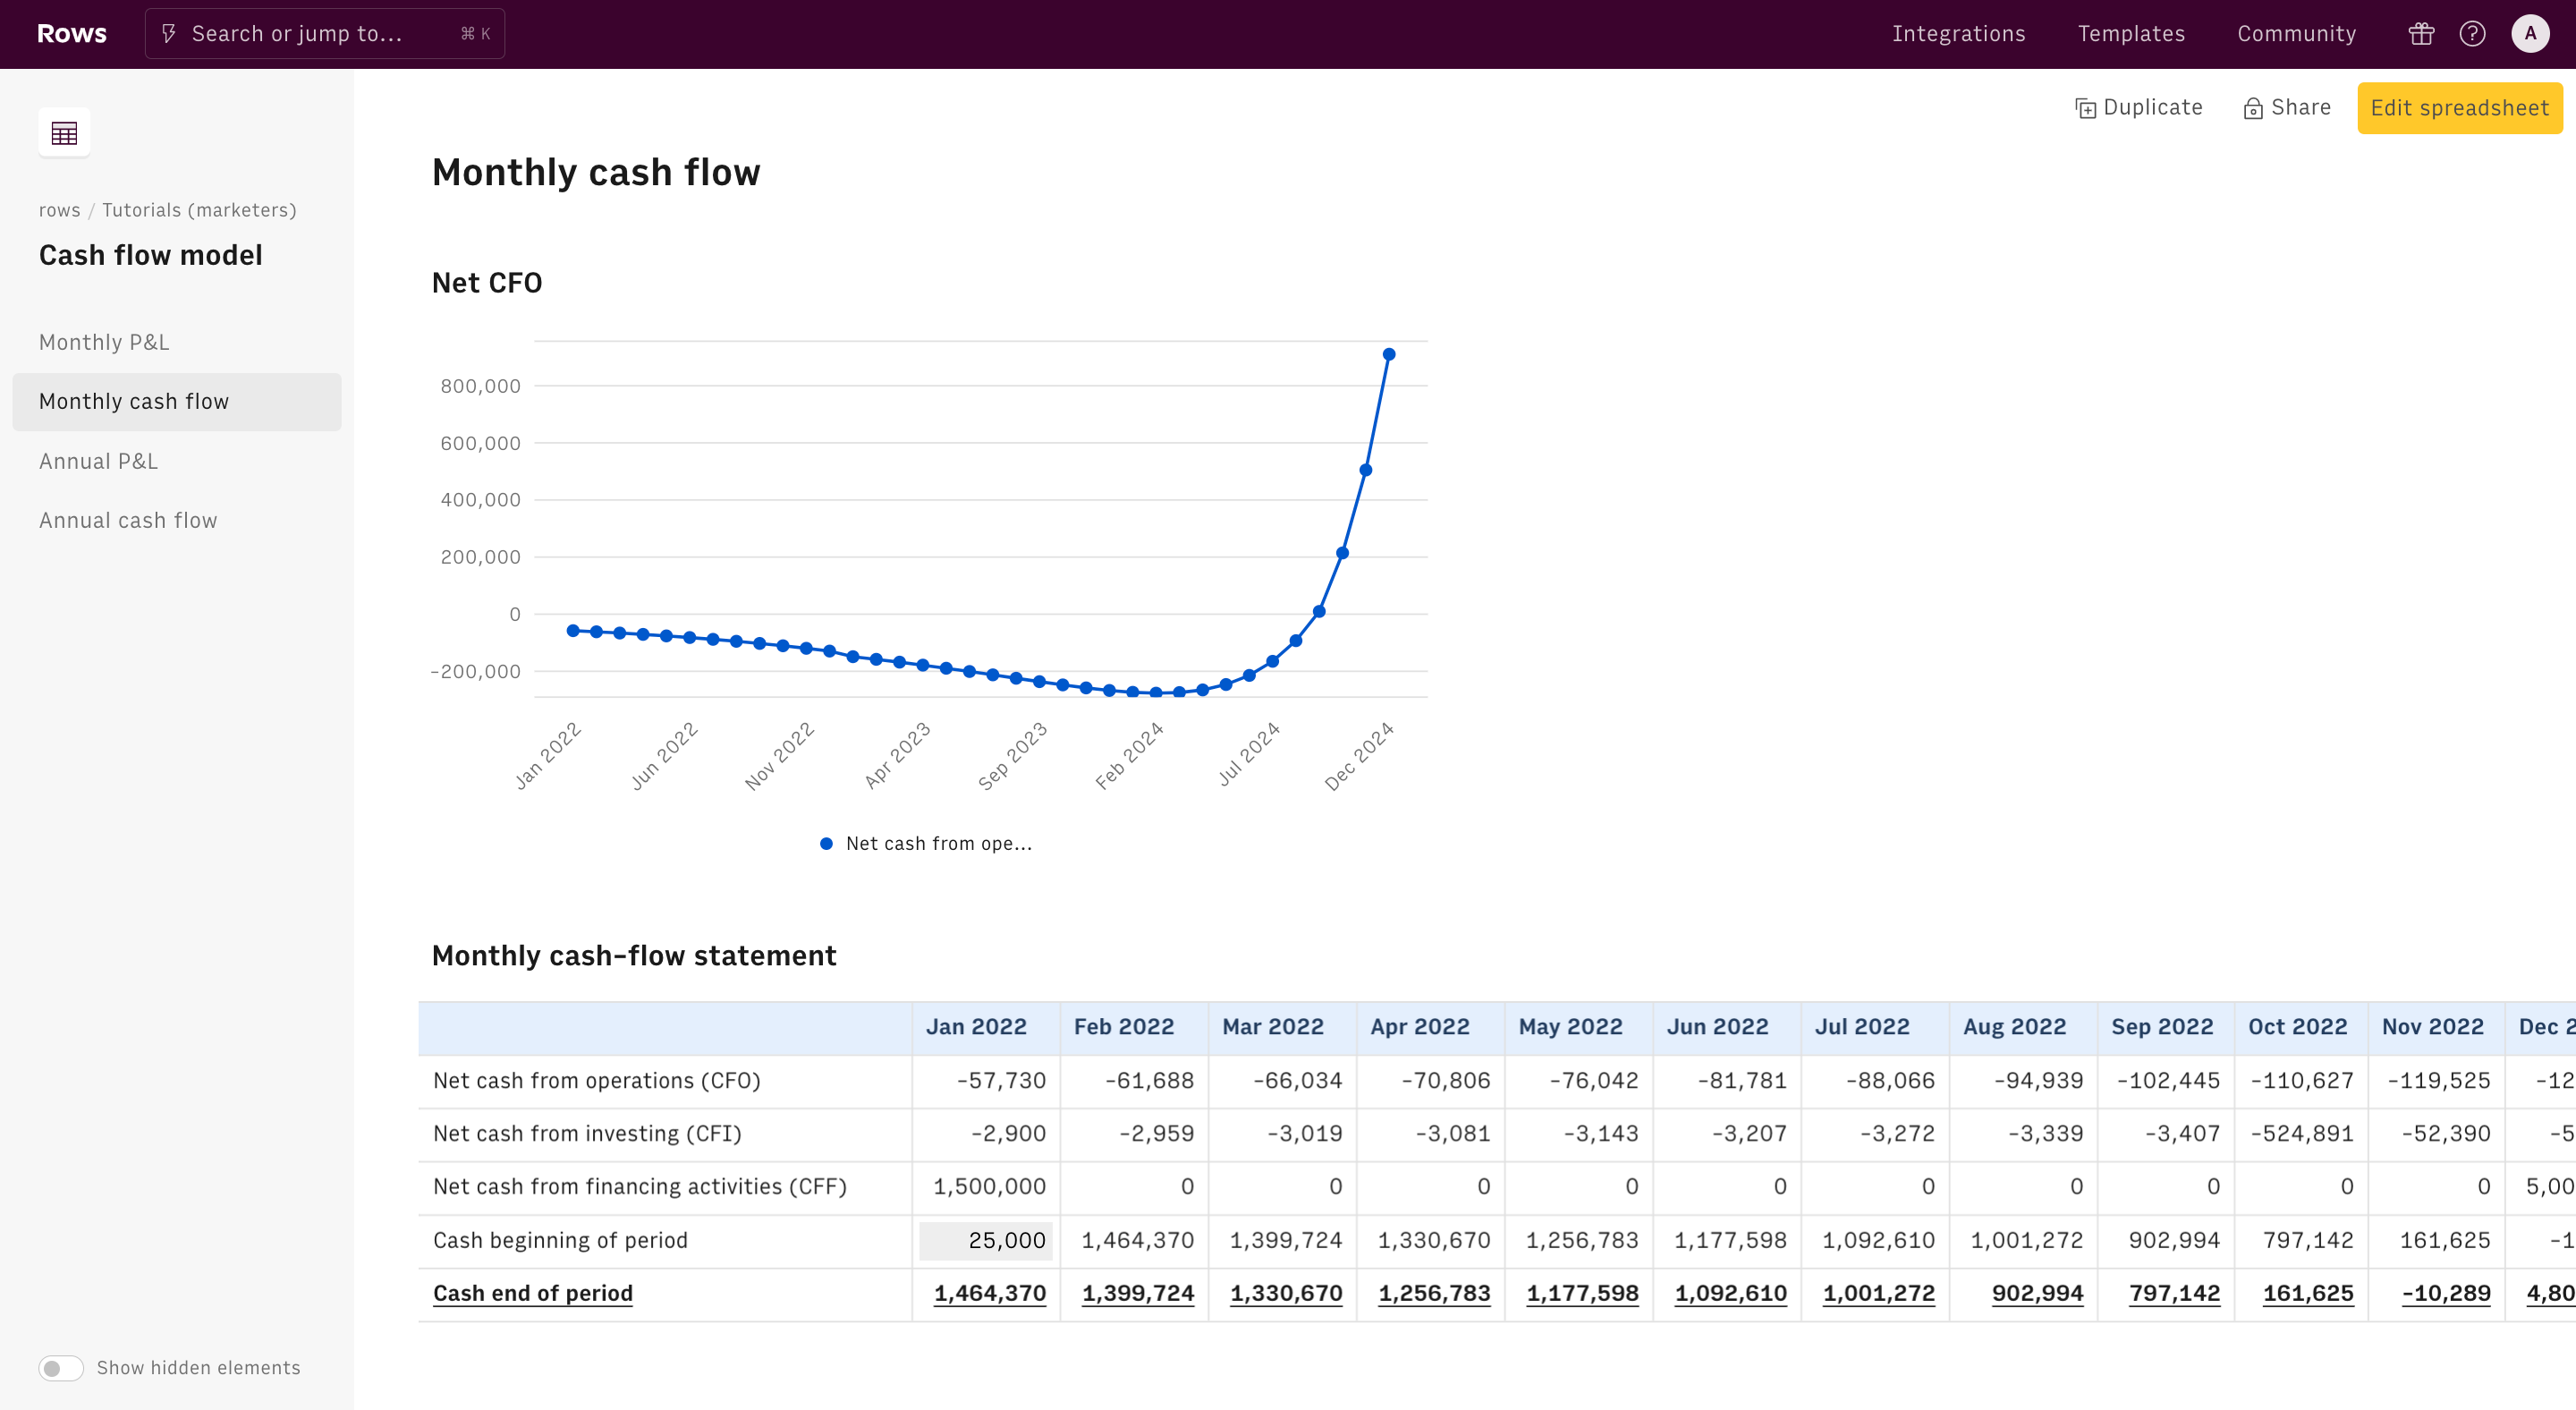Viewport: 2576px width, 1410px height.
Task: Click the Duplicate spreadsheet icon
Action: (x=2085, y=108)
